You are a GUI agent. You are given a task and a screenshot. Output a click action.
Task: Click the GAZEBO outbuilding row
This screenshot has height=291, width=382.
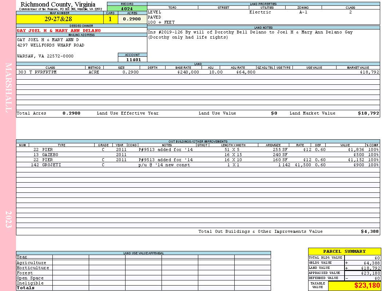click(x=198, y=155)
